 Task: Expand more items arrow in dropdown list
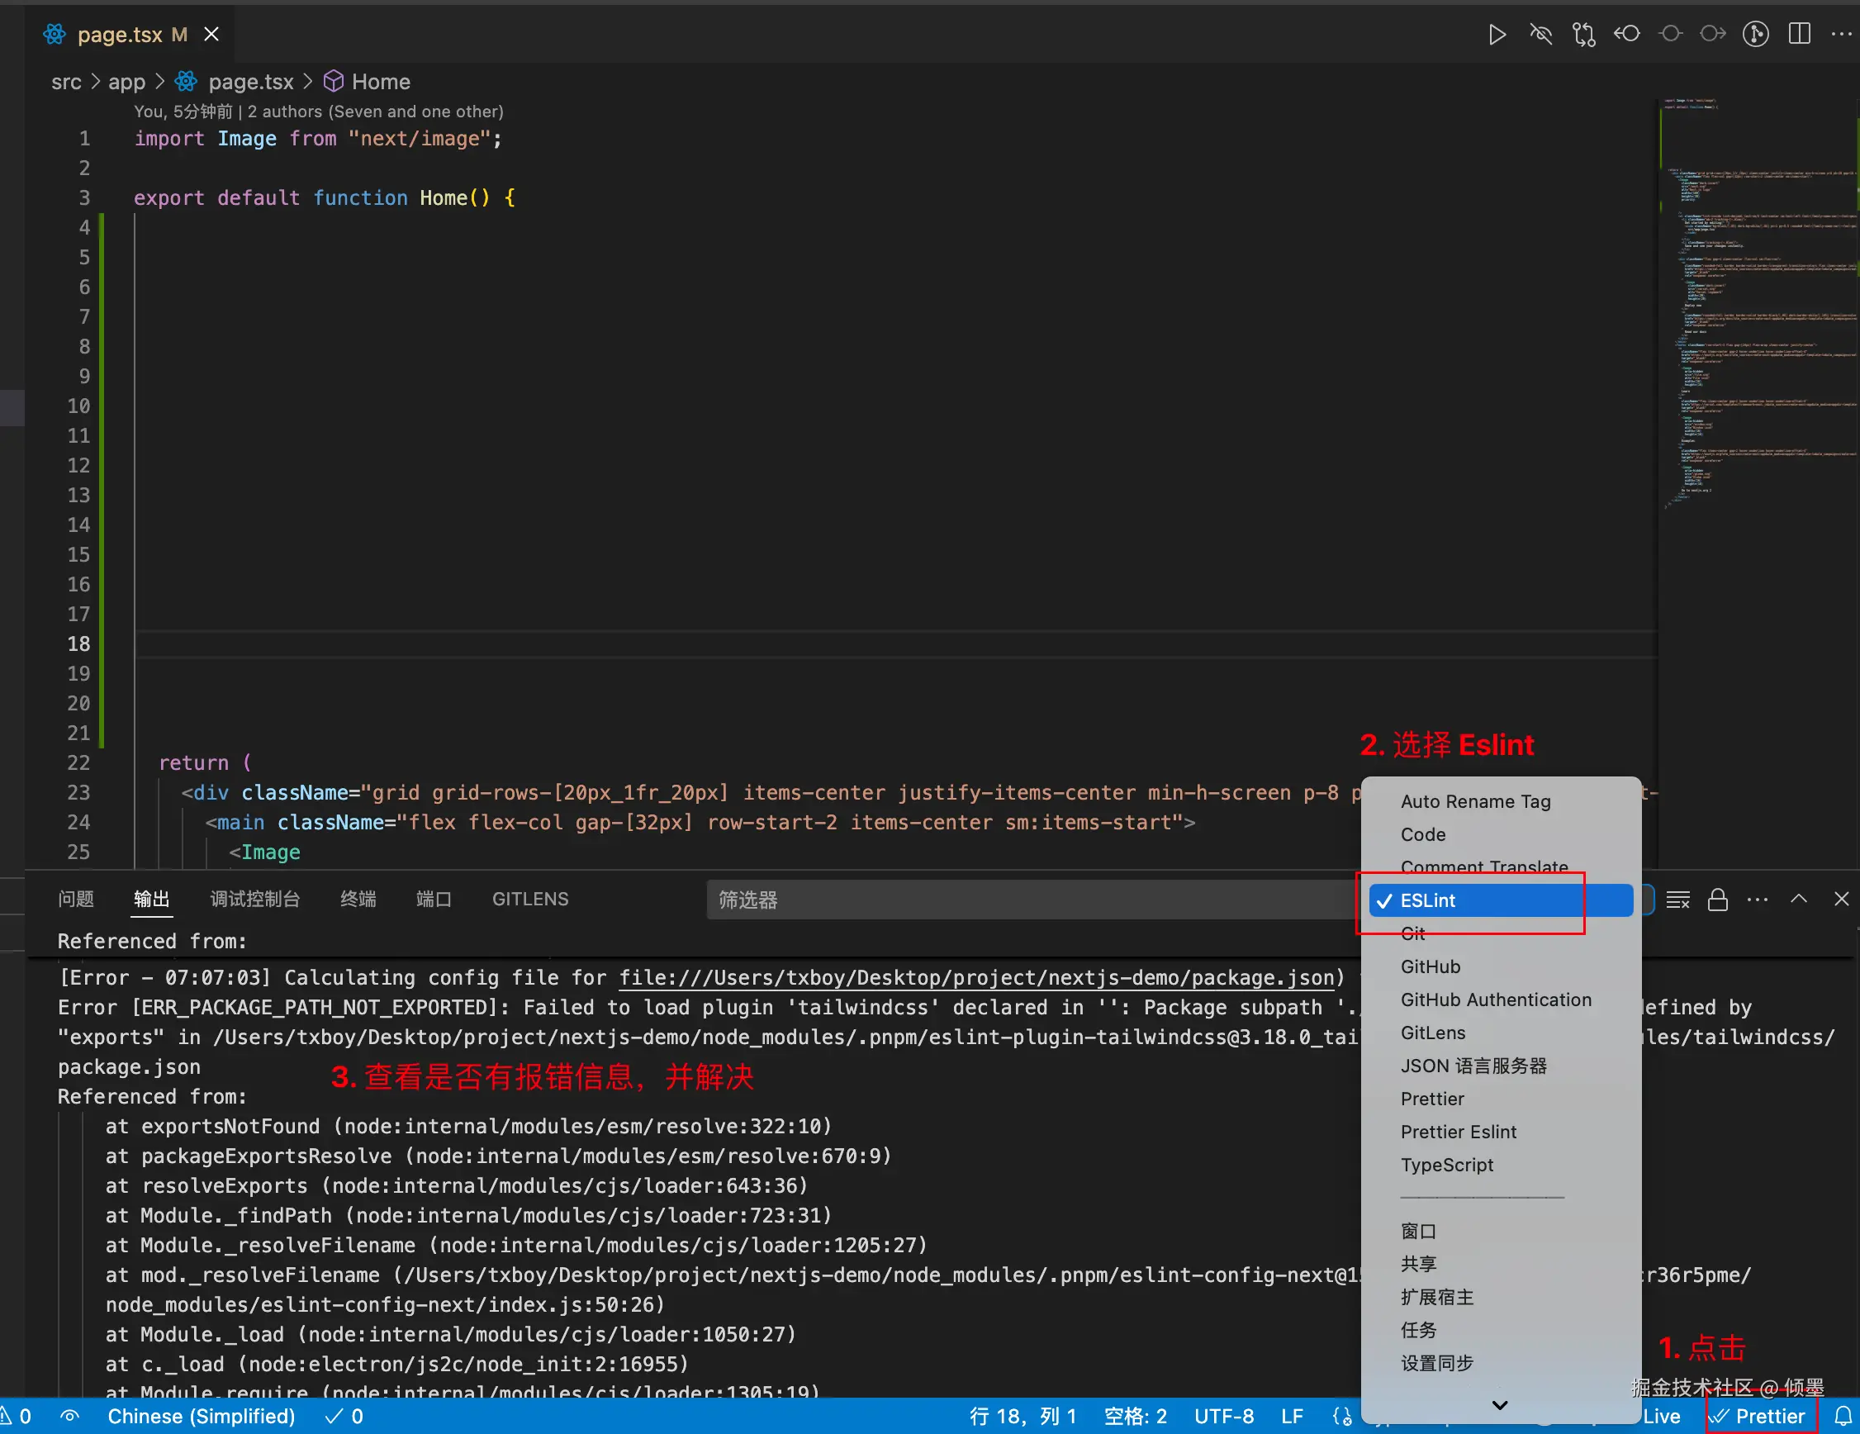[x=1500, y=1405]
